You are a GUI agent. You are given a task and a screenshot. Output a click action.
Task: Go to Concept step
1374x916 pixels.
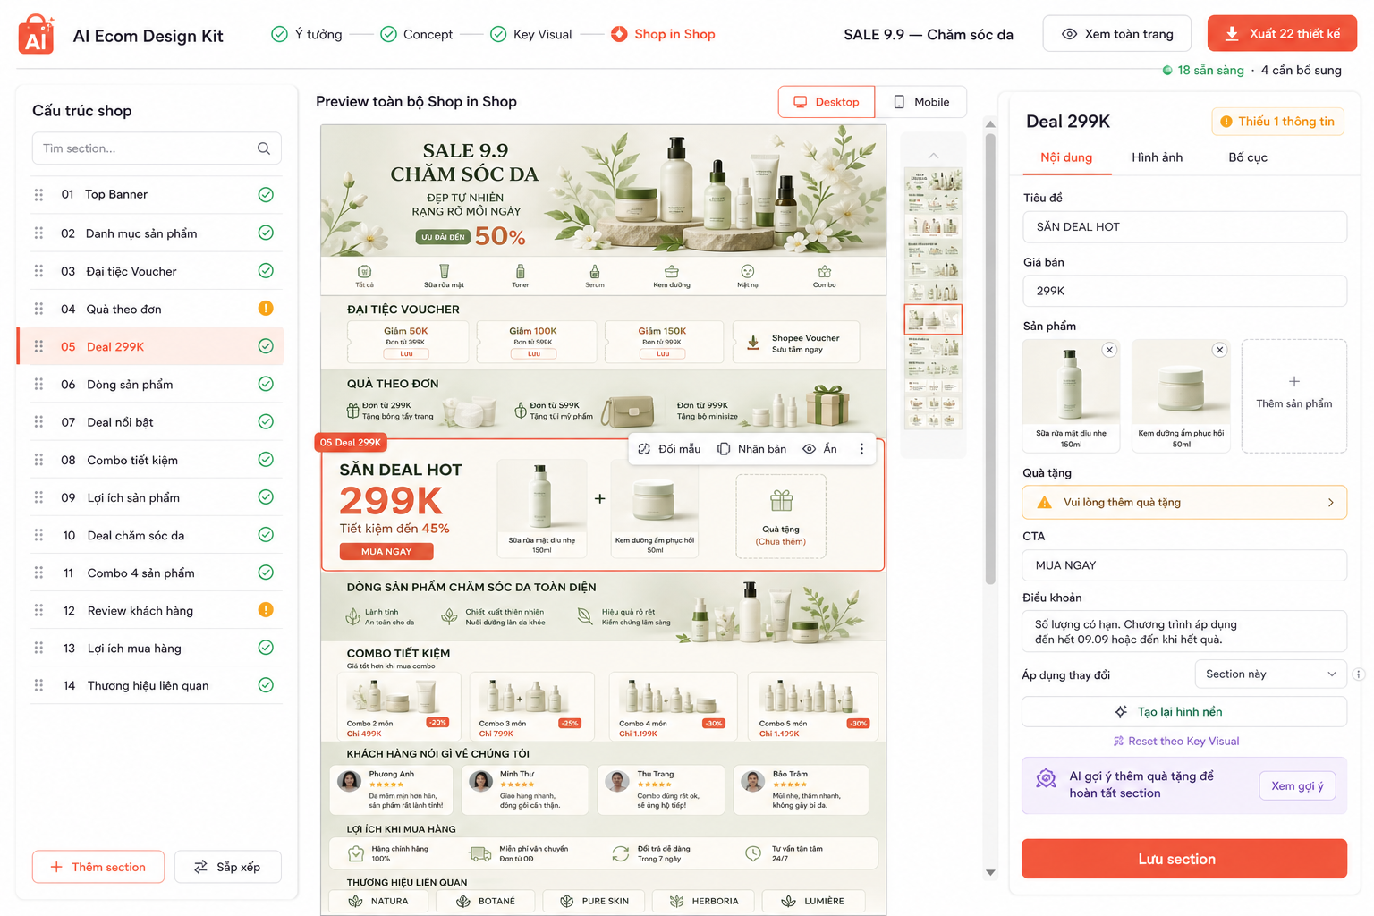point(417,34)
